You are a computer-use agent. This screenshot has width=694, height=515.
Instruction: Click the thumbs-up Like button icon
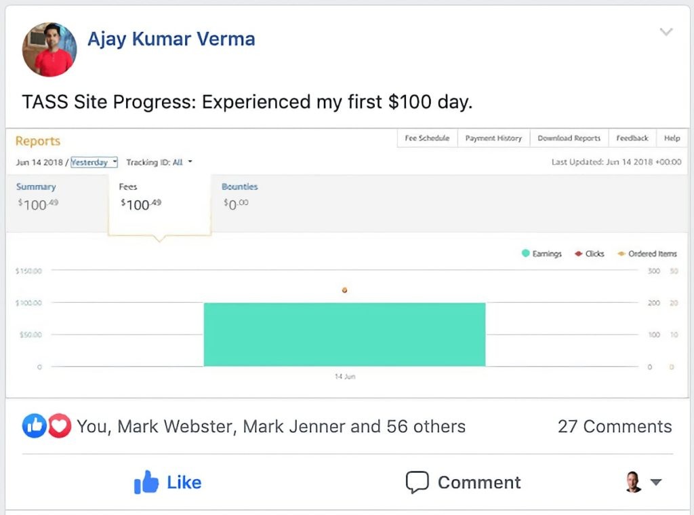click(x=146, y=482)
